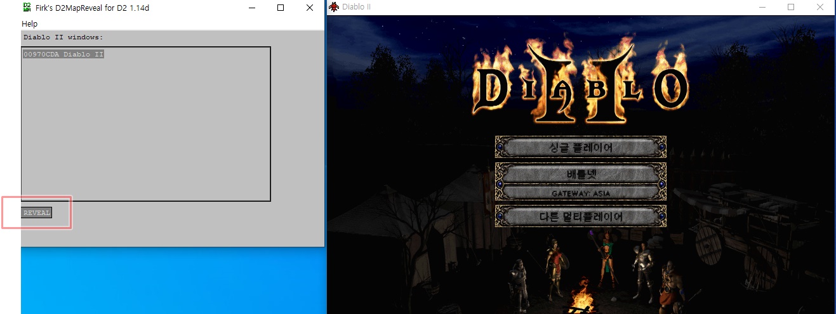
Task: Click the REVEAL button in D2MapReveal
Action: point(36,213)
